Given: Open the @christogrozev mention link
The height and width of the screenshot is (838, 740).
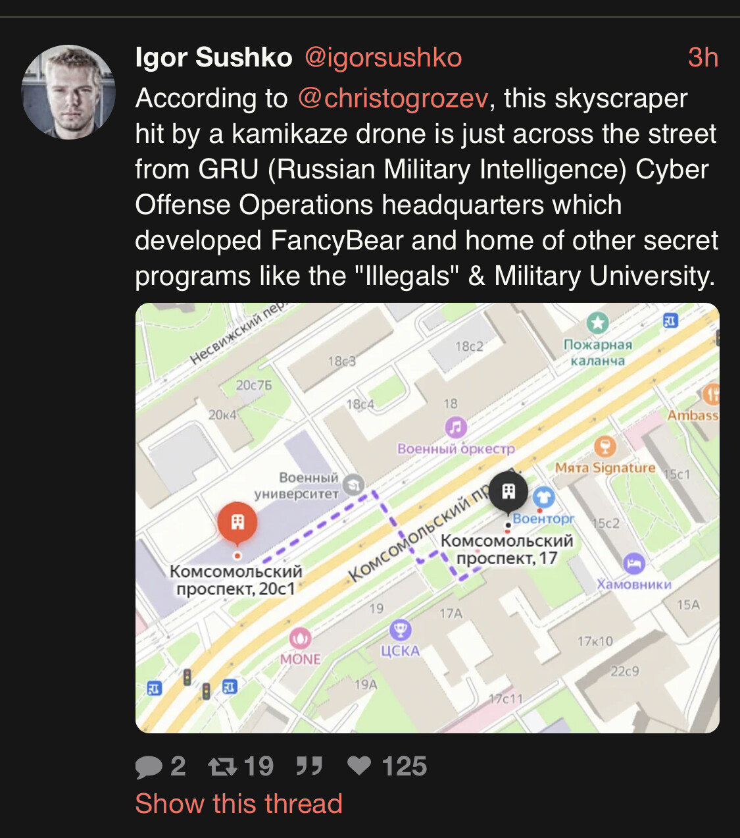Looking at the screenshot, I should pos(393,99).
